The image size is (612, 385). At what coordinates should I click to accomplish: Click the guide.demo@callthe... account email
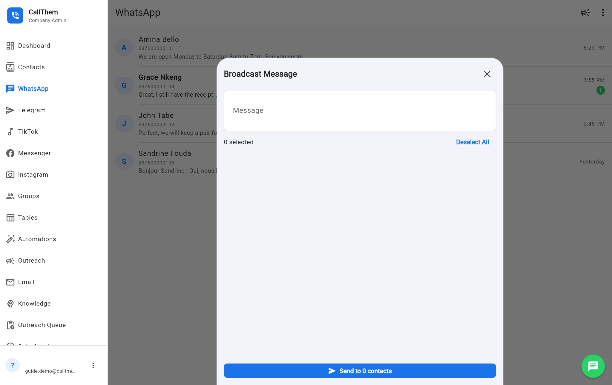point(50,371)
